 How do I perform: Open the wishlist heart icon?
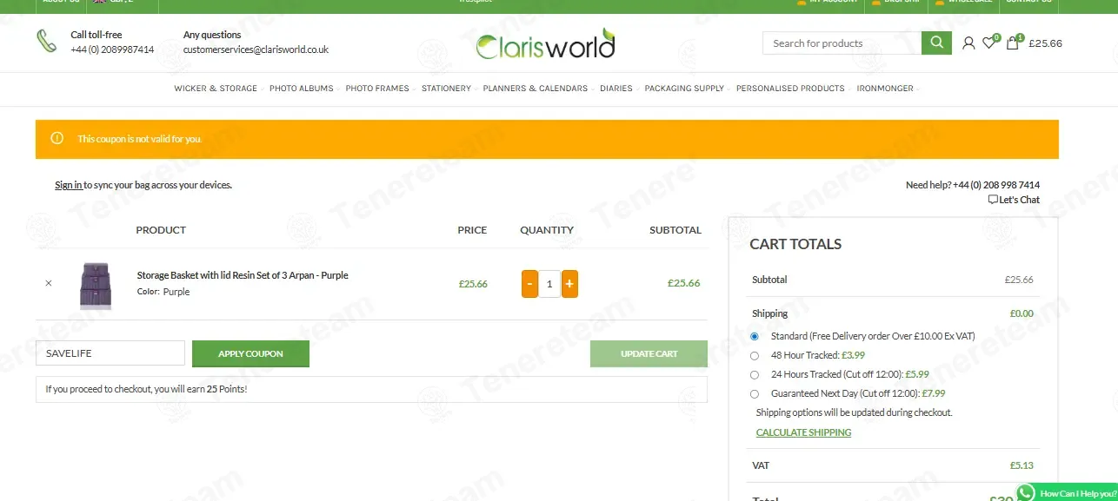[989, 43]
